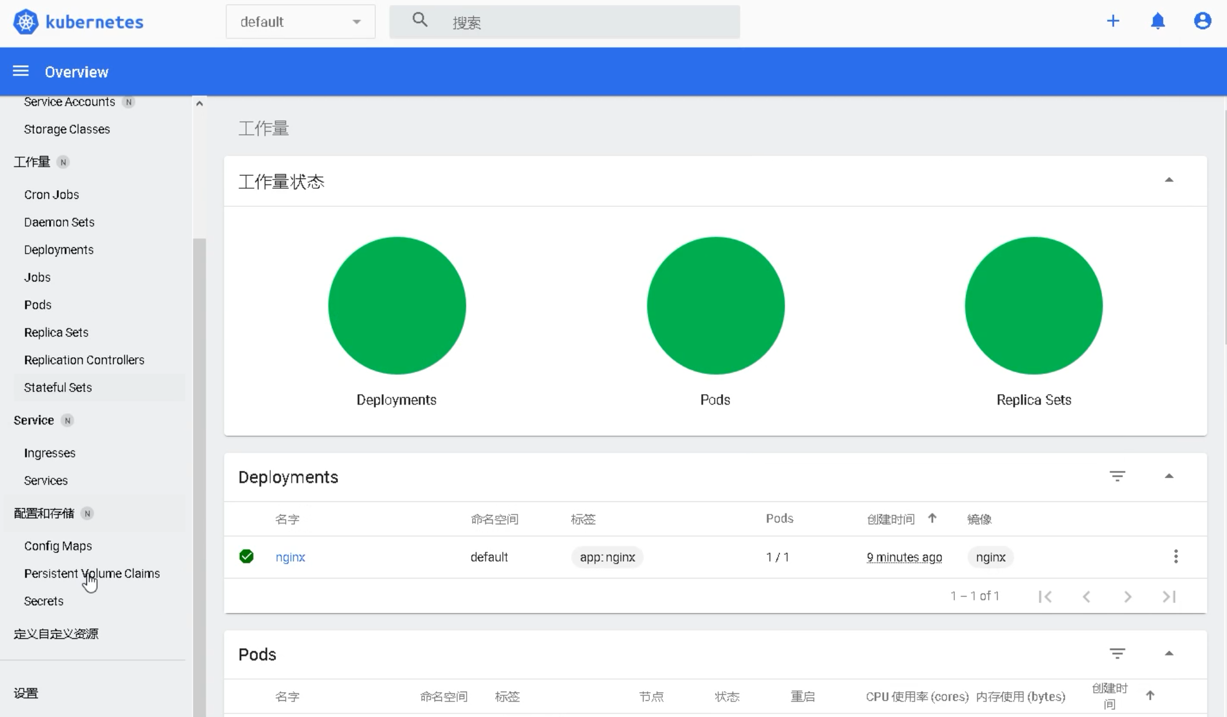This screenshot has height=717, width=1227.
Task: Toggle the creation time sort arrow
Action: [x=933, y=518]
